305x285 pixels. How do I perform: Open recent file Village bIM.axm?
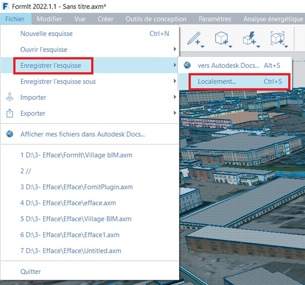[76, 155]
